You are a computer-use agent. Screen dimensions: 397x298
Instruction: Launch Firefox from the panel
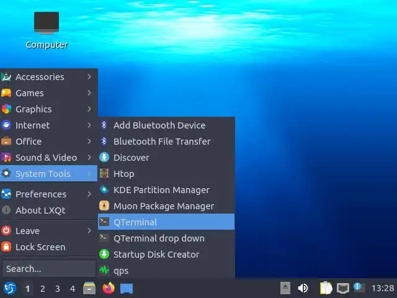109,288
